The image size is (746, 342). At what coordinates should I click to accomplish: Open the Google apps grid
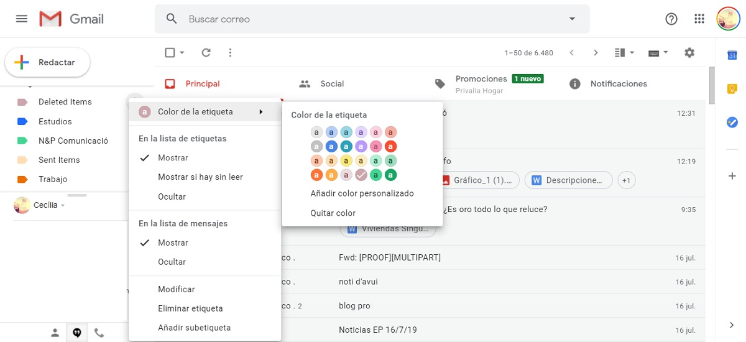coord(699,19)
